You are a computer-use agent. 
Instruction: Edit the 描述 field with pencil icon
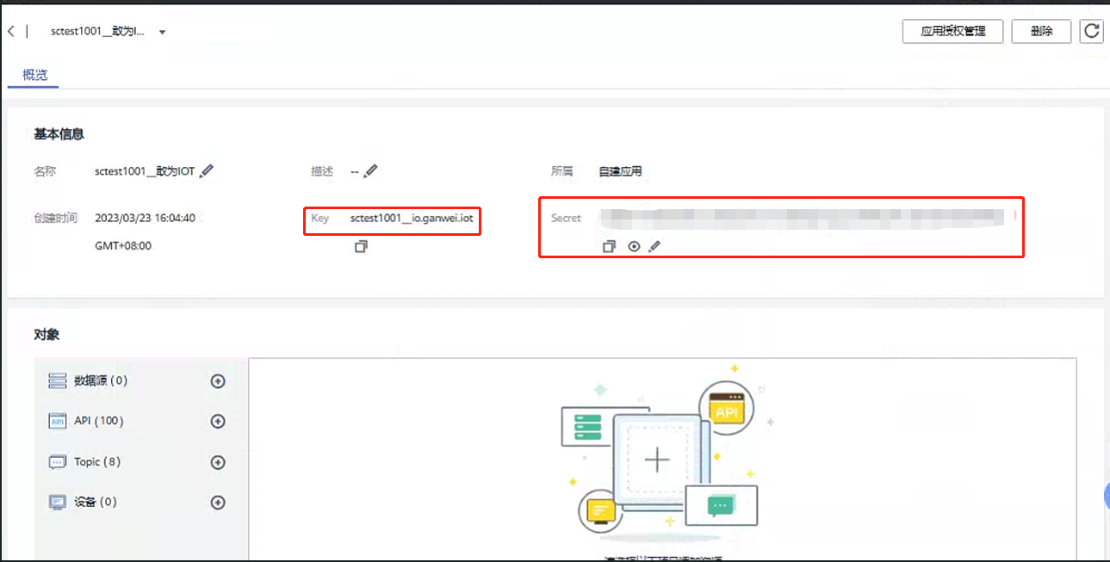point(370,171)
